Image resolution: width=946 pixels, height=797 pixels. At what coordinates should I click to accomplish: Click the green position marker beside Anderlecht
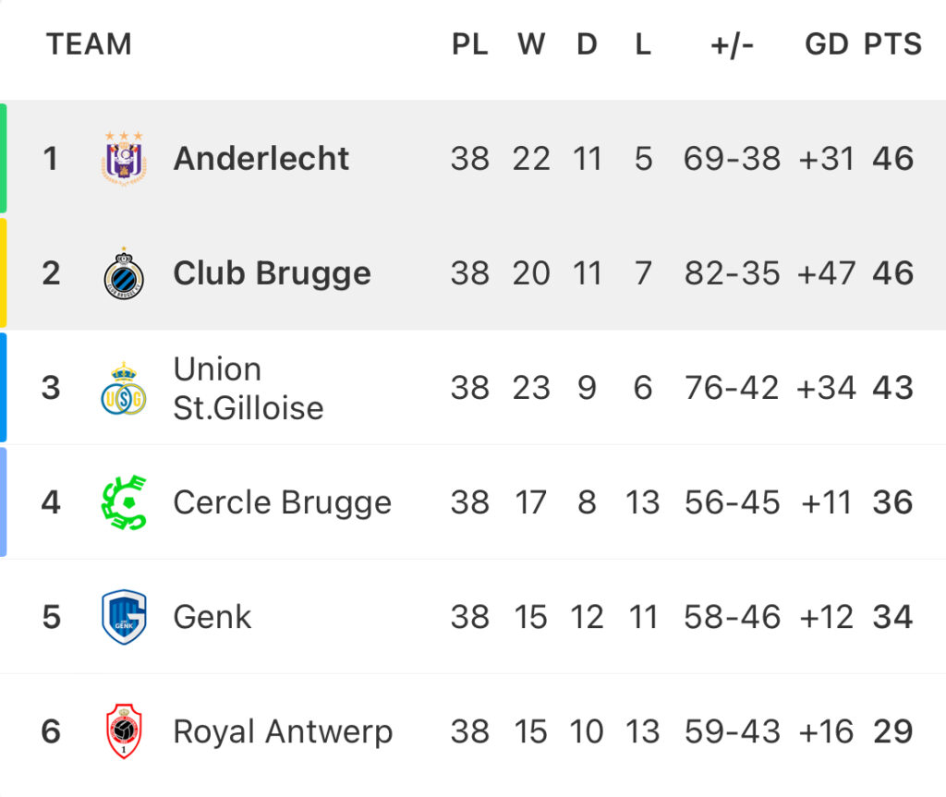point(3,158)
